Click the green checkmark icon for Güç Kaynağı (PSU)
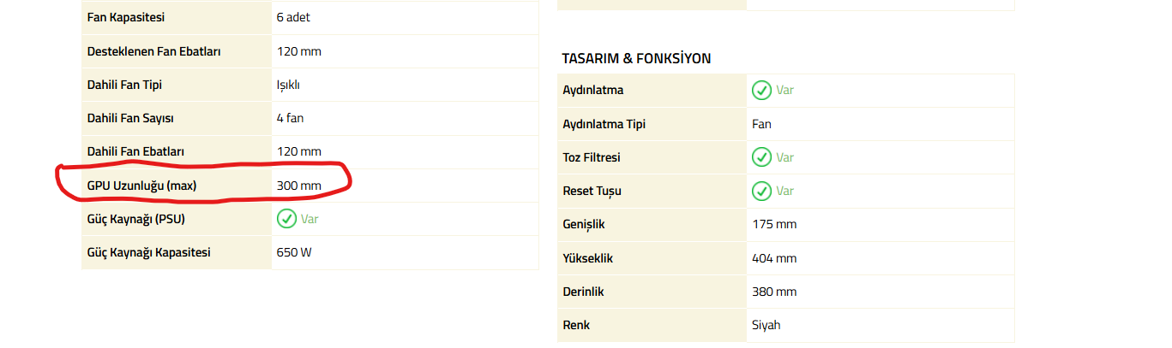Image resolution: width=1172 pixels, height=348 pixels. (x=286, y=219)
